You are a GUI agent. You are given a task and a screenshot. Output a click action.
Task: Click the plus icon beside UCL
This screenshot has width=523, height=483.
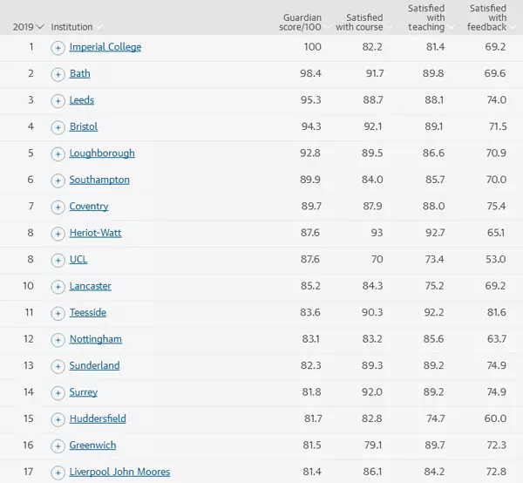58,260
